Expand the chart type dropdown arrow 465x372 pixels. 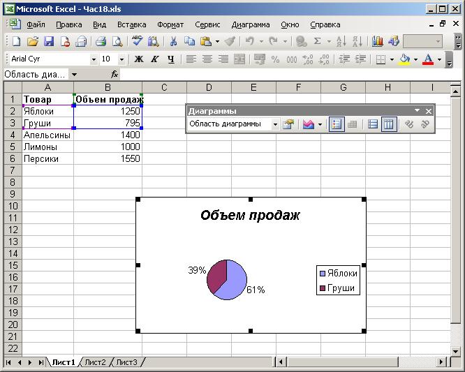coord(320,124)
